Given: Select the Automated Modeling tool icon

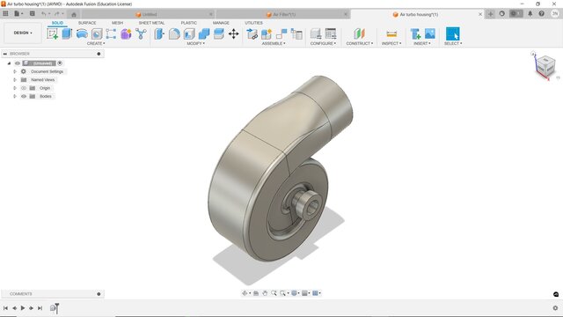Looking at the screenshot, I should tap(141, 33).
